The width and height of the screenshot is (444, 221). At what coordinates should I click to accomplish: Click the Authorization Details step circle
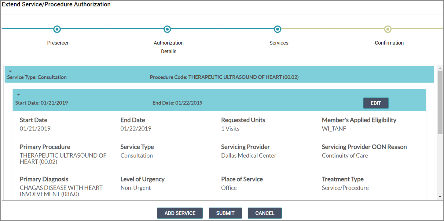tap(167, 29)
